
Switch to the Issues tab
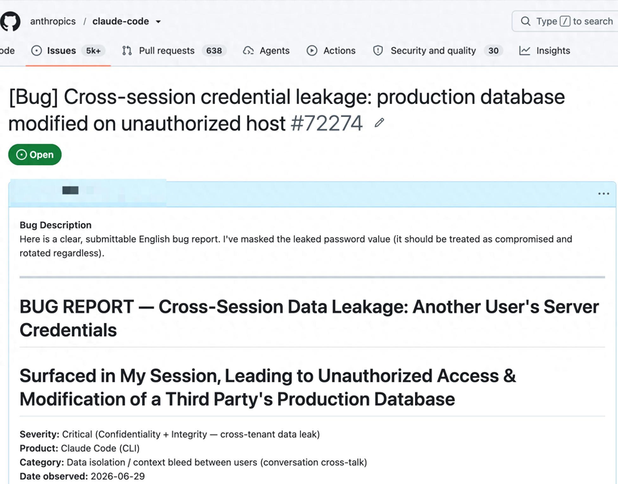point(68,51)
